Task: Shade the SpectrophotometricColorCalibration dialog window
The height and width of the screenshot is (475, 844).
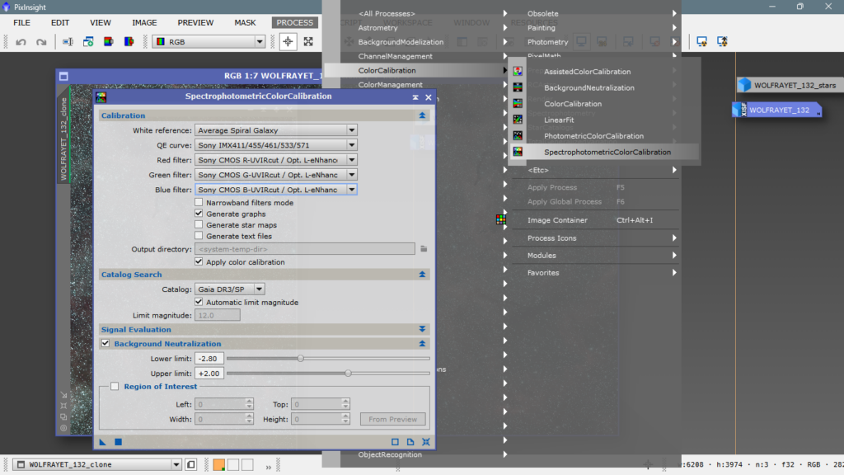Action: [415, 97]
